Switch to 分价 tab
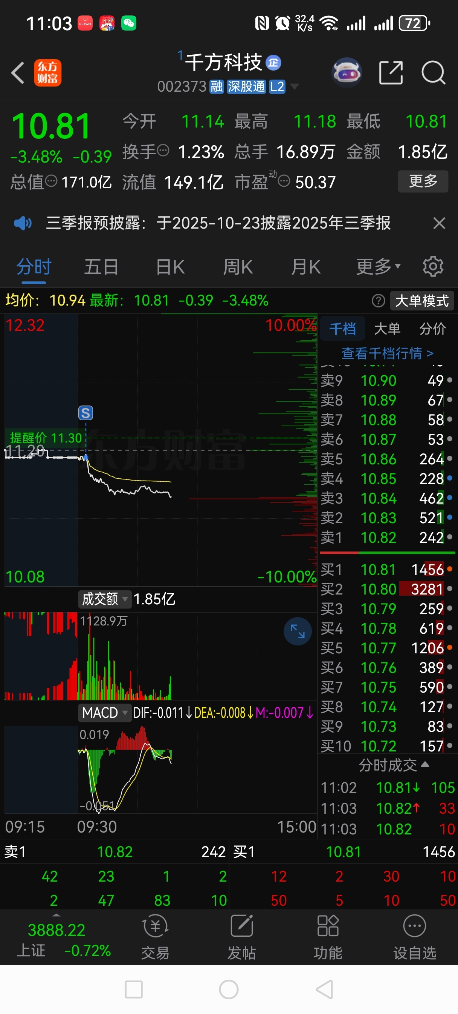The width and height of the screenshot is (458, 1014). pos(432,329)
